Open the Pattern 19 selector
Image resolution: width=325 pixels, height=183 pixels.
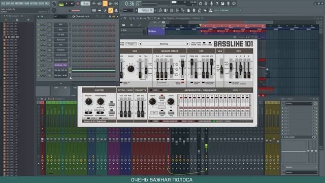point(146,10)
